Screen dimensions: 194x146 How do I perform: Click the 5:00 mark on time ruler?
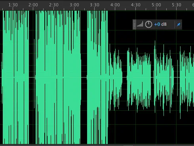tap(156, 5)
